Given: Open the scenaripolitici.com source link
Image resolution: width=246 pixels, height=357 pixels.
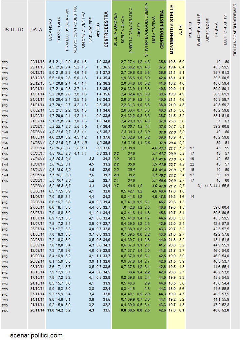Looking at the screenshot, I should coord(36,335).
